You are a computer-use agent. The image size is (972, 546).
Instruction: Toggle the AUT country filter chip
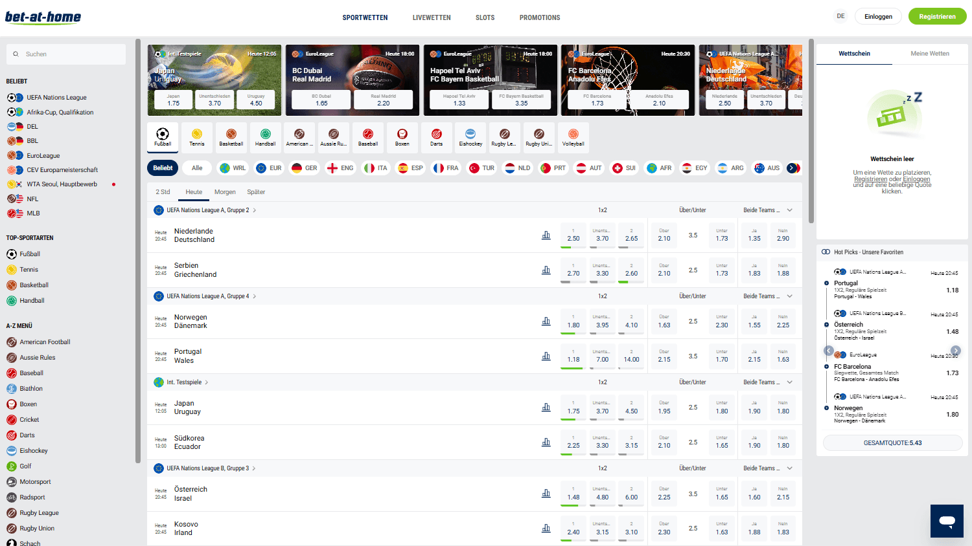(x=589, y=168)
